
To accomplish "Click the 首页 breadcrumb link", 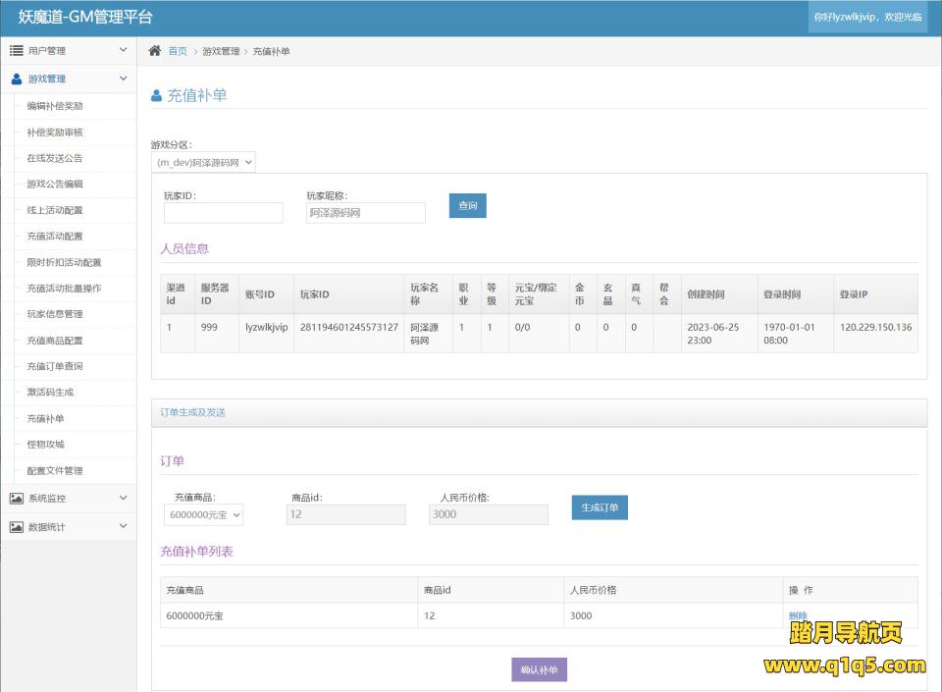I will pos(178,51).
